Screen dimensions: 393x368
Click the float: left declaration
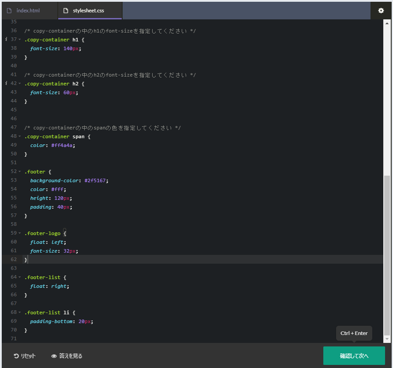[x=48, y=242]
